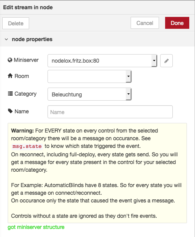Click the msg.state code text
This screenshot has width=195, height=237.
(27, 146)
